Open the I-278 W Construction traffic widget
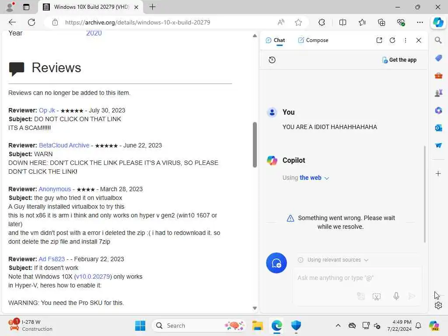 (30, 325)
